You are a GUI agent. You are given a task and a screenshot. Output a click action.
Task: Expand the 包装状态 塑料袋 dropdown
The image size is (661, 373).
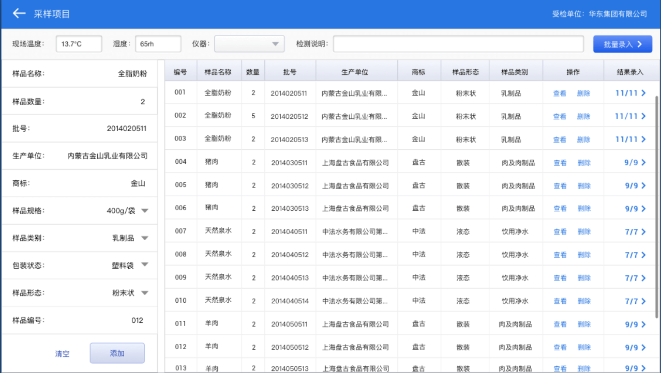pos(145,265)
